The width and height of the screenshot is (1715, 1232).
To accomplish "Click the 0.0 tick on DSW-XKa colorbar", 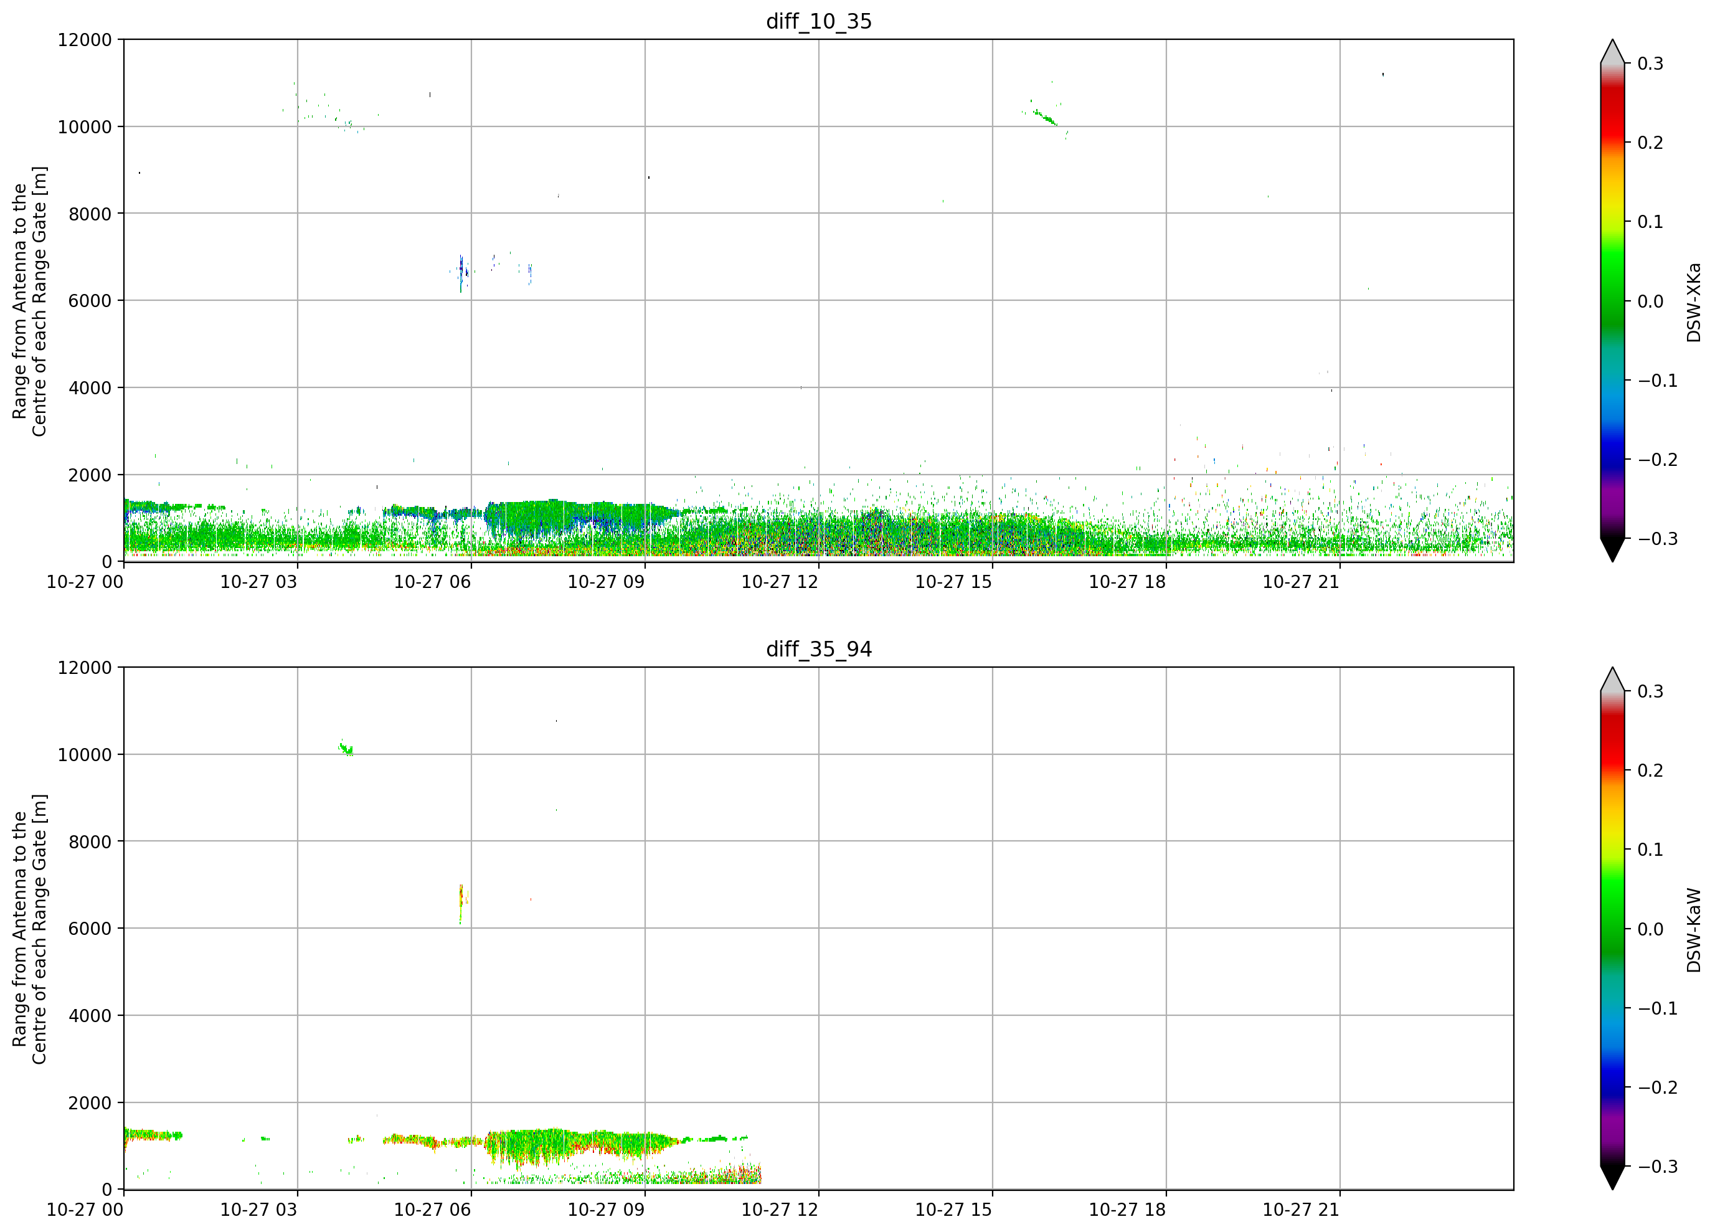I will (1650, 301).
